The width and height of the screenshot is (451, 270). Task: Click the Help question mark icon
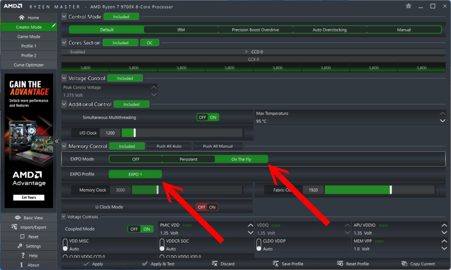pos(23,255)
